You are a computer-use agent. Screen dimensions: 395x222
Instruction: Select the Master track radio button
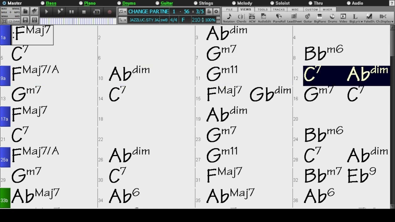tap(4, 3)
